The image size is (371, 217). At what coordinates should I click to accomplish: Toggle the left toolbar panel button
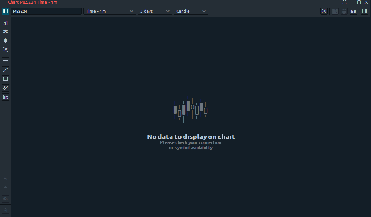(x=5, y=11)
